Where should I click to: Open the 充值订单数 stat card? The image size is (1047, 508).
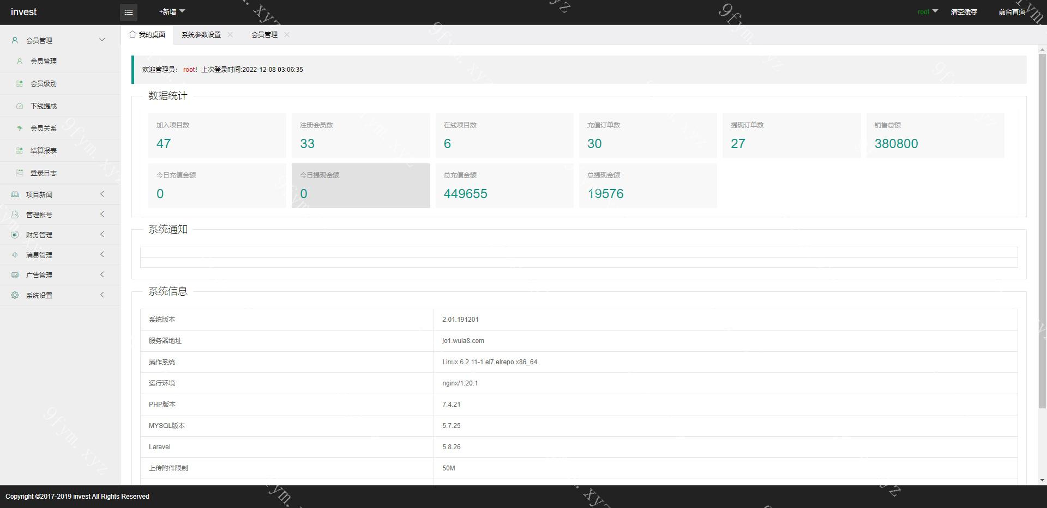pyautogui.click(x=648, y=136)
